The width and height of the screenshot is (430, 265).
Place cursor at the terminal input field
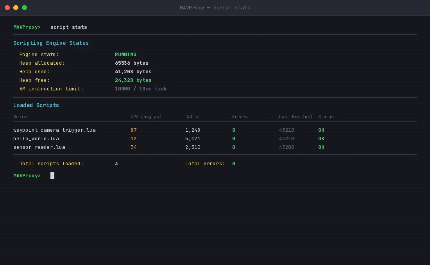pos(52,175)
